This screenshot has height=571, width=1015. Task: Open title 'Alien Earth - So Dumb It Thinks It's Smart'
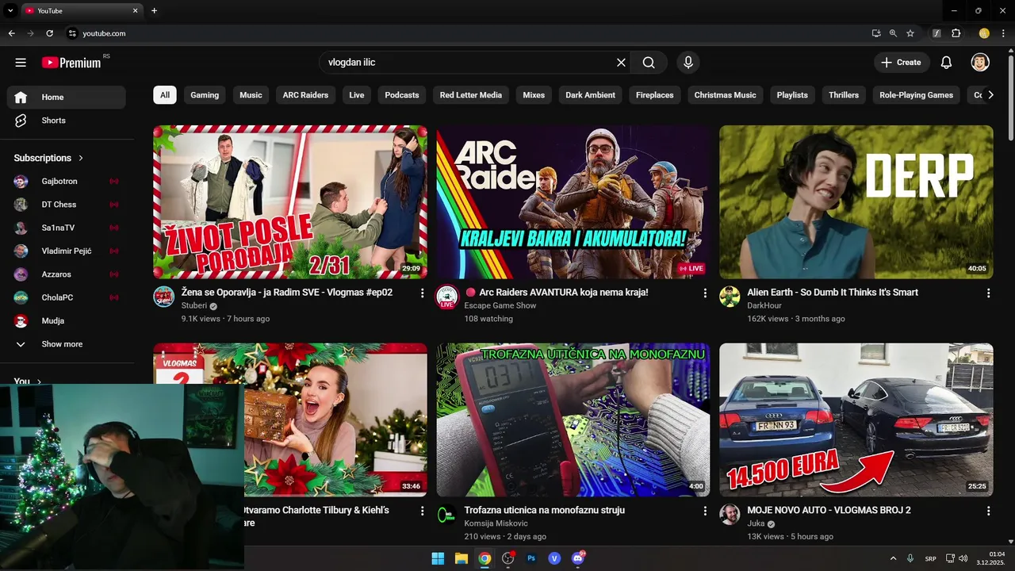833,293
